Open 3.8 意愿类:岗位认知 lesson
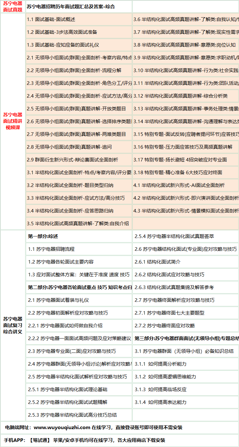The width and height of the screenshot is (239, 447). (184, 45)
